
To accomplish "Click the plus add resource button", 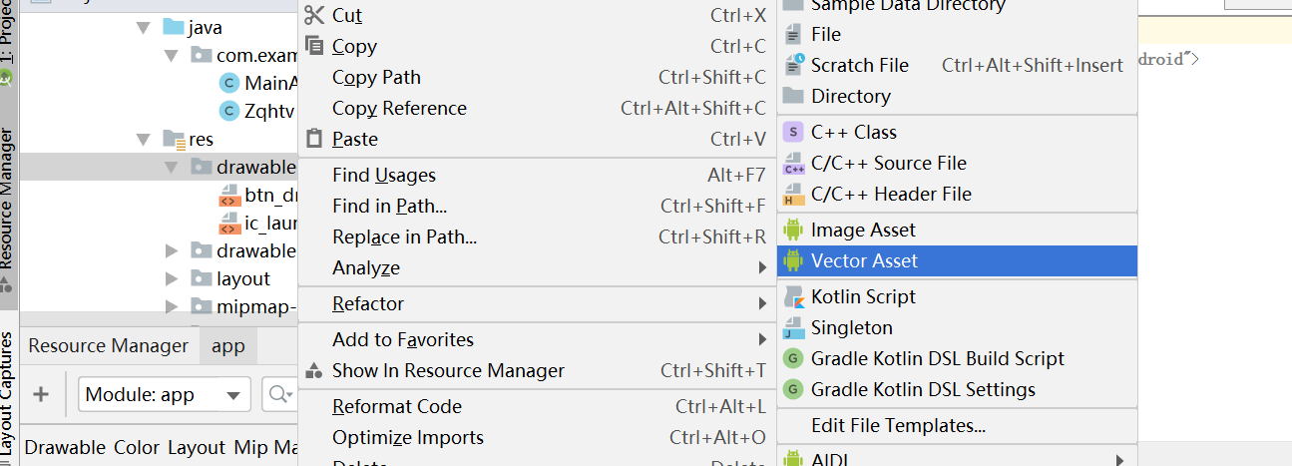I will pyautogui.click(x=41, y=394).
